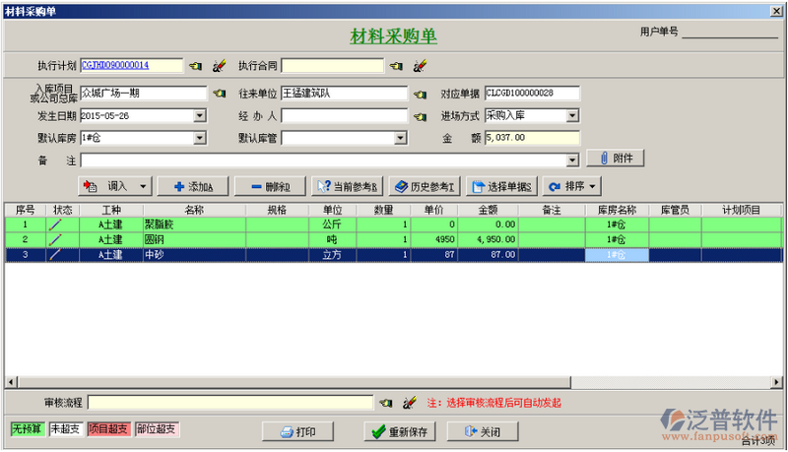Select the 聚脂胶 name cell
Image resolution: width=788 pixels, height=452 pixels.
point(194,225)
